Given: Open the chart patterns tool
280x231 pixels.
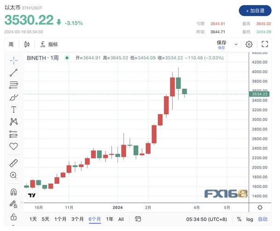Looking at the screenshot, I should click(x=13, y=122).
